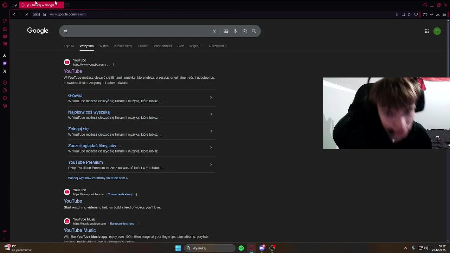Go to Google logo home

tap(38, 31)
